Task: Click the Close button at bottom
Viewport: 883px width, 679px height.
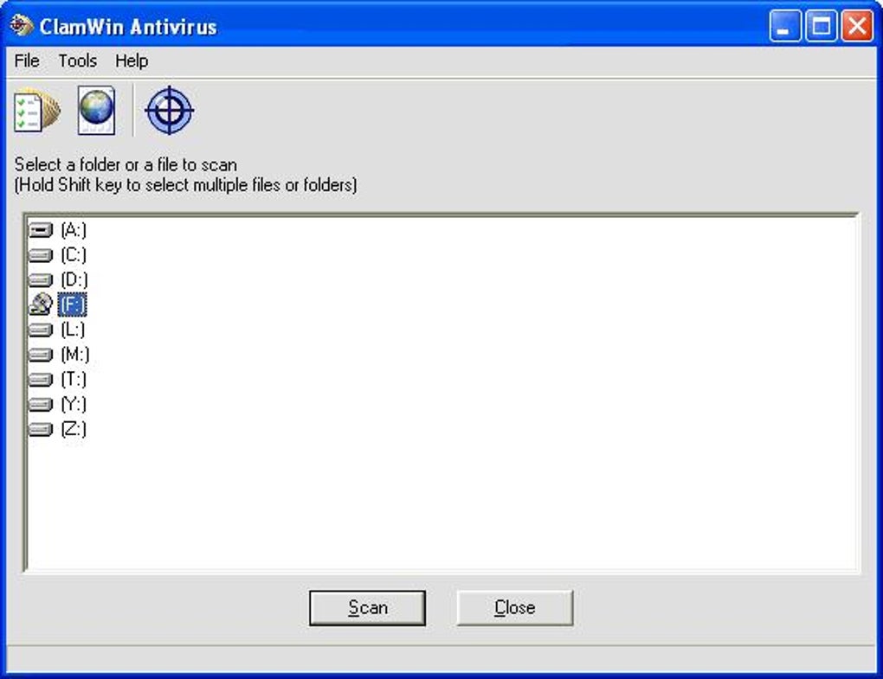Action: 515,607
